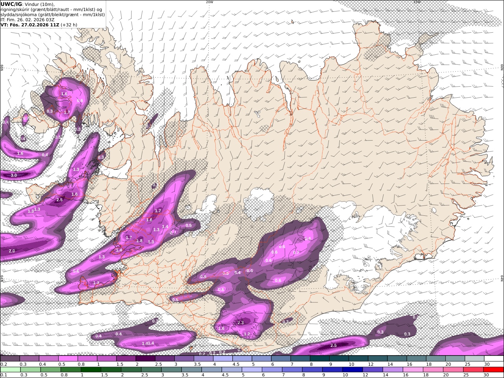Select lavender swatch between 4 and 4.5, top row
Viewport: 504px width, 378px height.
[222, 358]
